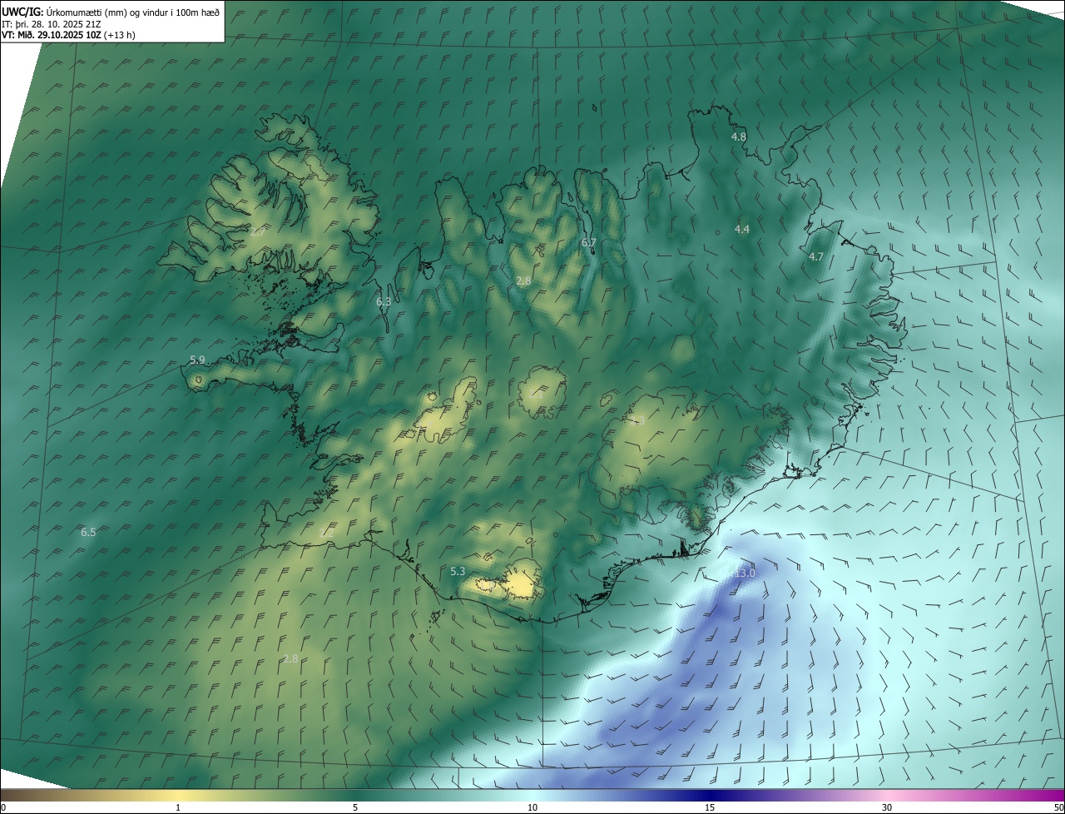Click the 6.7 value label beside the northern fjord

pyautogui.click(x=589, y=242)
